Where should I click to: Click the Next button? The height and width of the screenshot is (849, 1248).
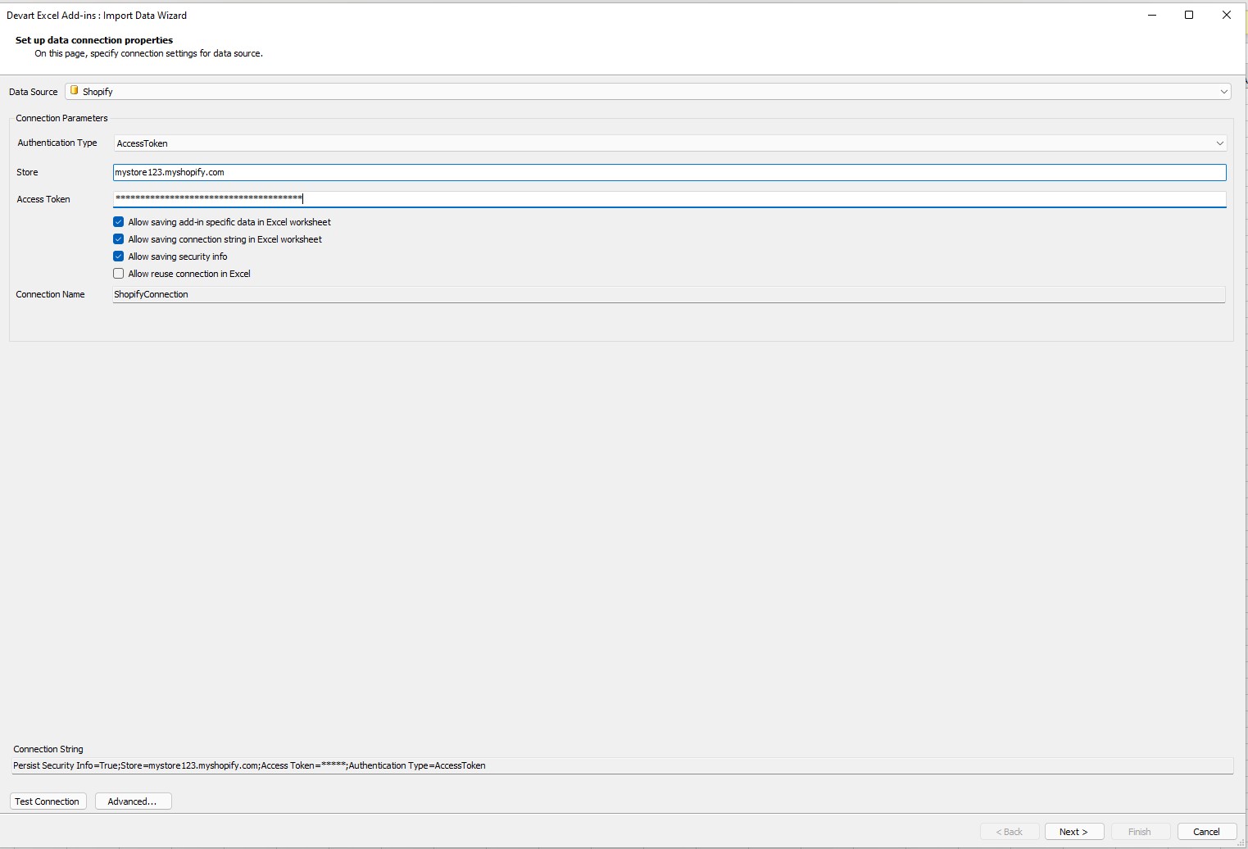pos(1074,832)
